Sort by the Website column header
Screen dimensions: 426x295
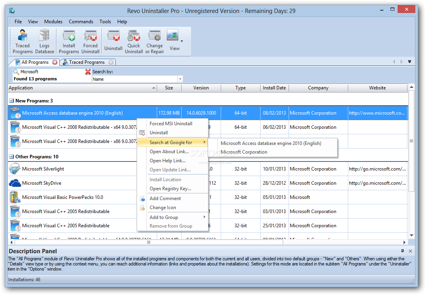pyautogui.click(x=377, y=88)
